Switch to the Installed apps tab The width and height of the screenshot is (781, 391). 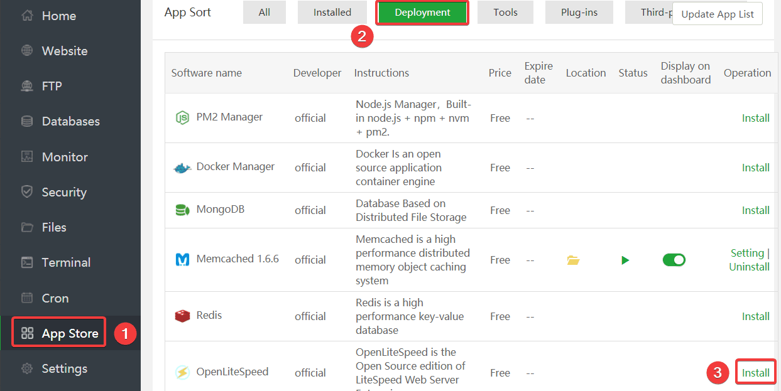pos(332,13)
